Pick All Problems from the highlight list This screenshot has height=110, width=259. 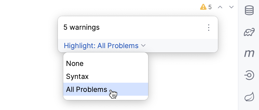(87, 89)
